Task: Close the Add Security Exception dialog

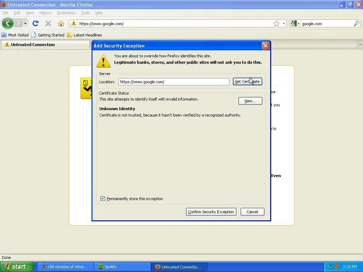Action: 266,46
